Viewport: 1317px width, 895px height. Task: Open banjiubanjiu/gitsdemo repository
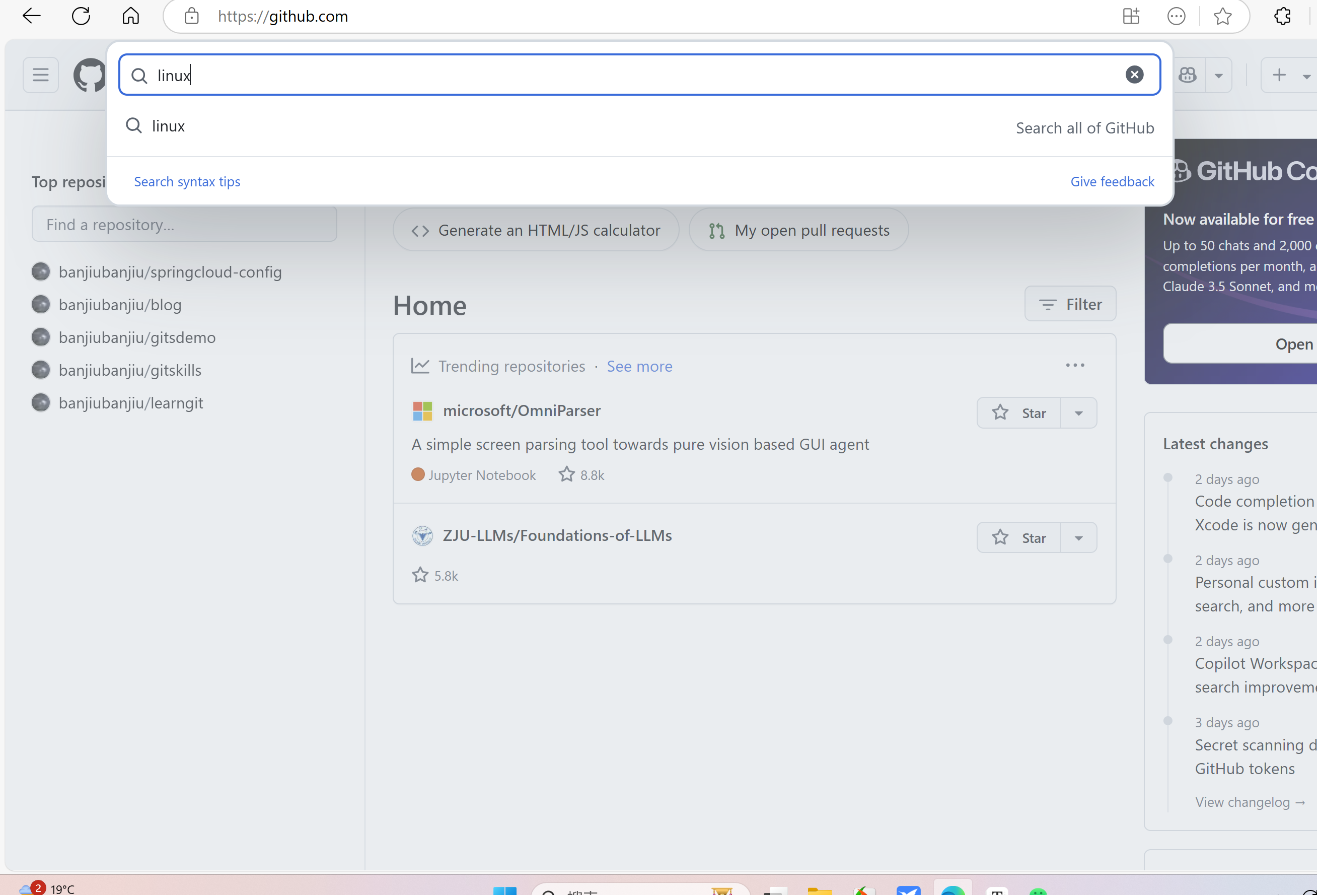[x=137, y=338]
